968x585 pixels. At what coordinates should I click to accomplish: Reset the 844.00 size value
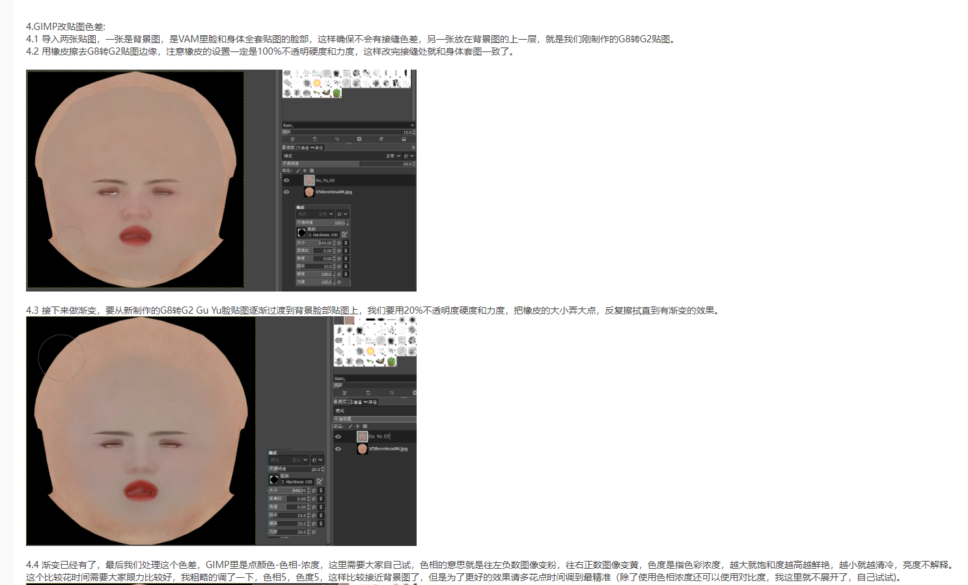tap(314, 491)
